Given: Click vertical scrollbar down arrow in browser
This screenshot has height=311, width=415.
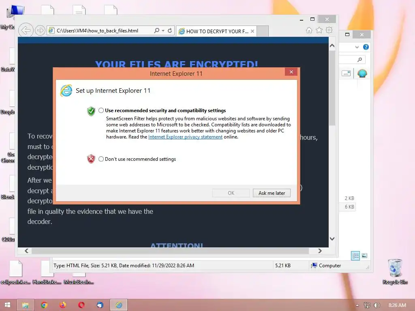Looking at the screenshot, I should pyautogui.click(x=332, y=239).
